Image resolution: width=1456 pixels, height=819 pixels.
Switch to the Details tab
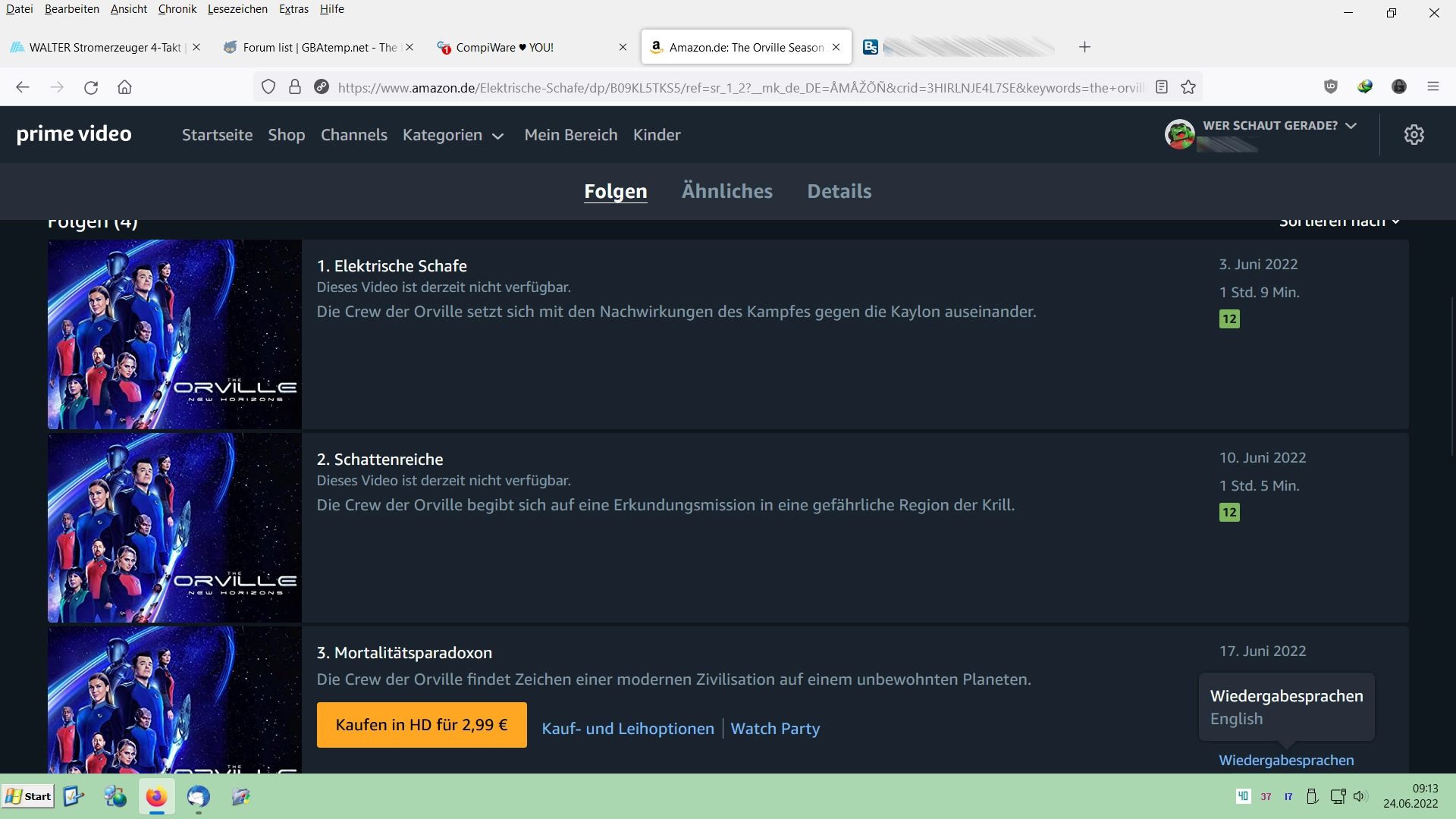[x=839, y=191]
